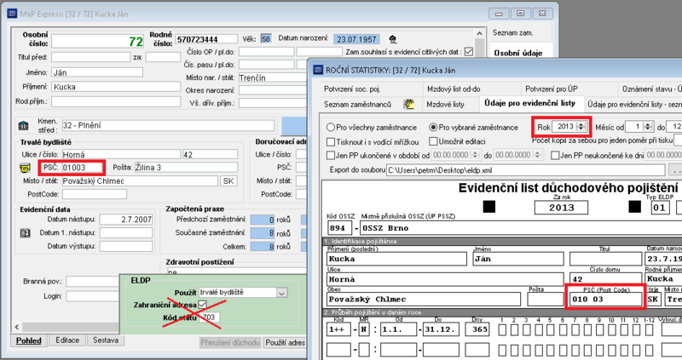Open the Použít trvalé bydliště dropdown

point(282,293)
